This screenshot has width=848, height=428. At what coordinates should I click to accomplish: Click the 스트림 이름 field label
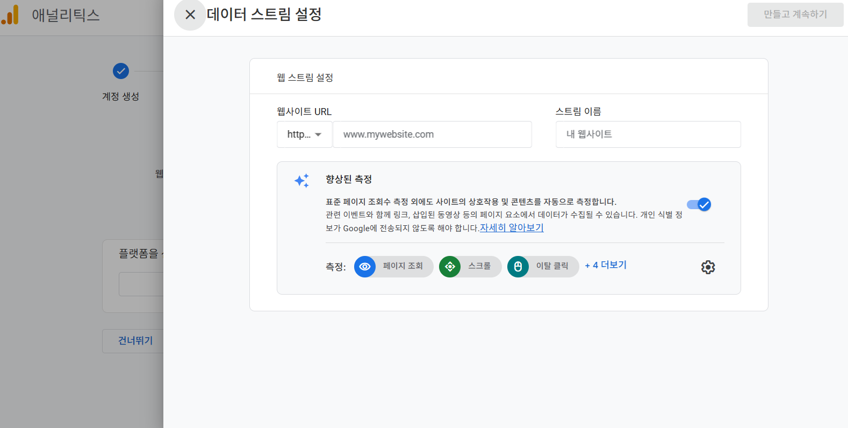(x=578, y=111)
